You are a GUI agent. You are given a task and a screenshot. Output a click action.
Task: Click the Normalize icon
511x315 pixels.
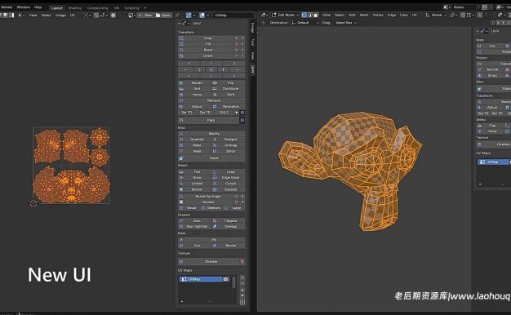(215, 107)
